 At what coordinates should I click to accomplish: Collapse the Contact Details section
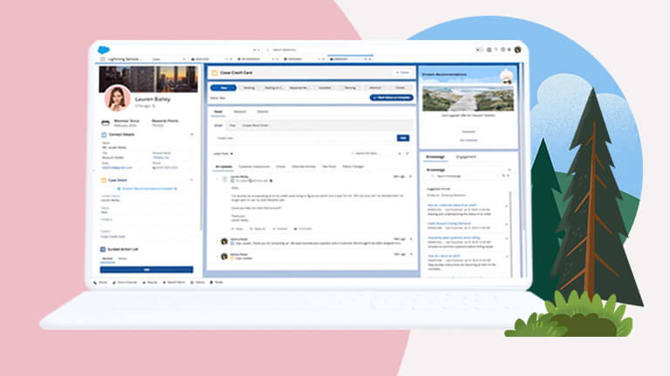click(191, 136)
